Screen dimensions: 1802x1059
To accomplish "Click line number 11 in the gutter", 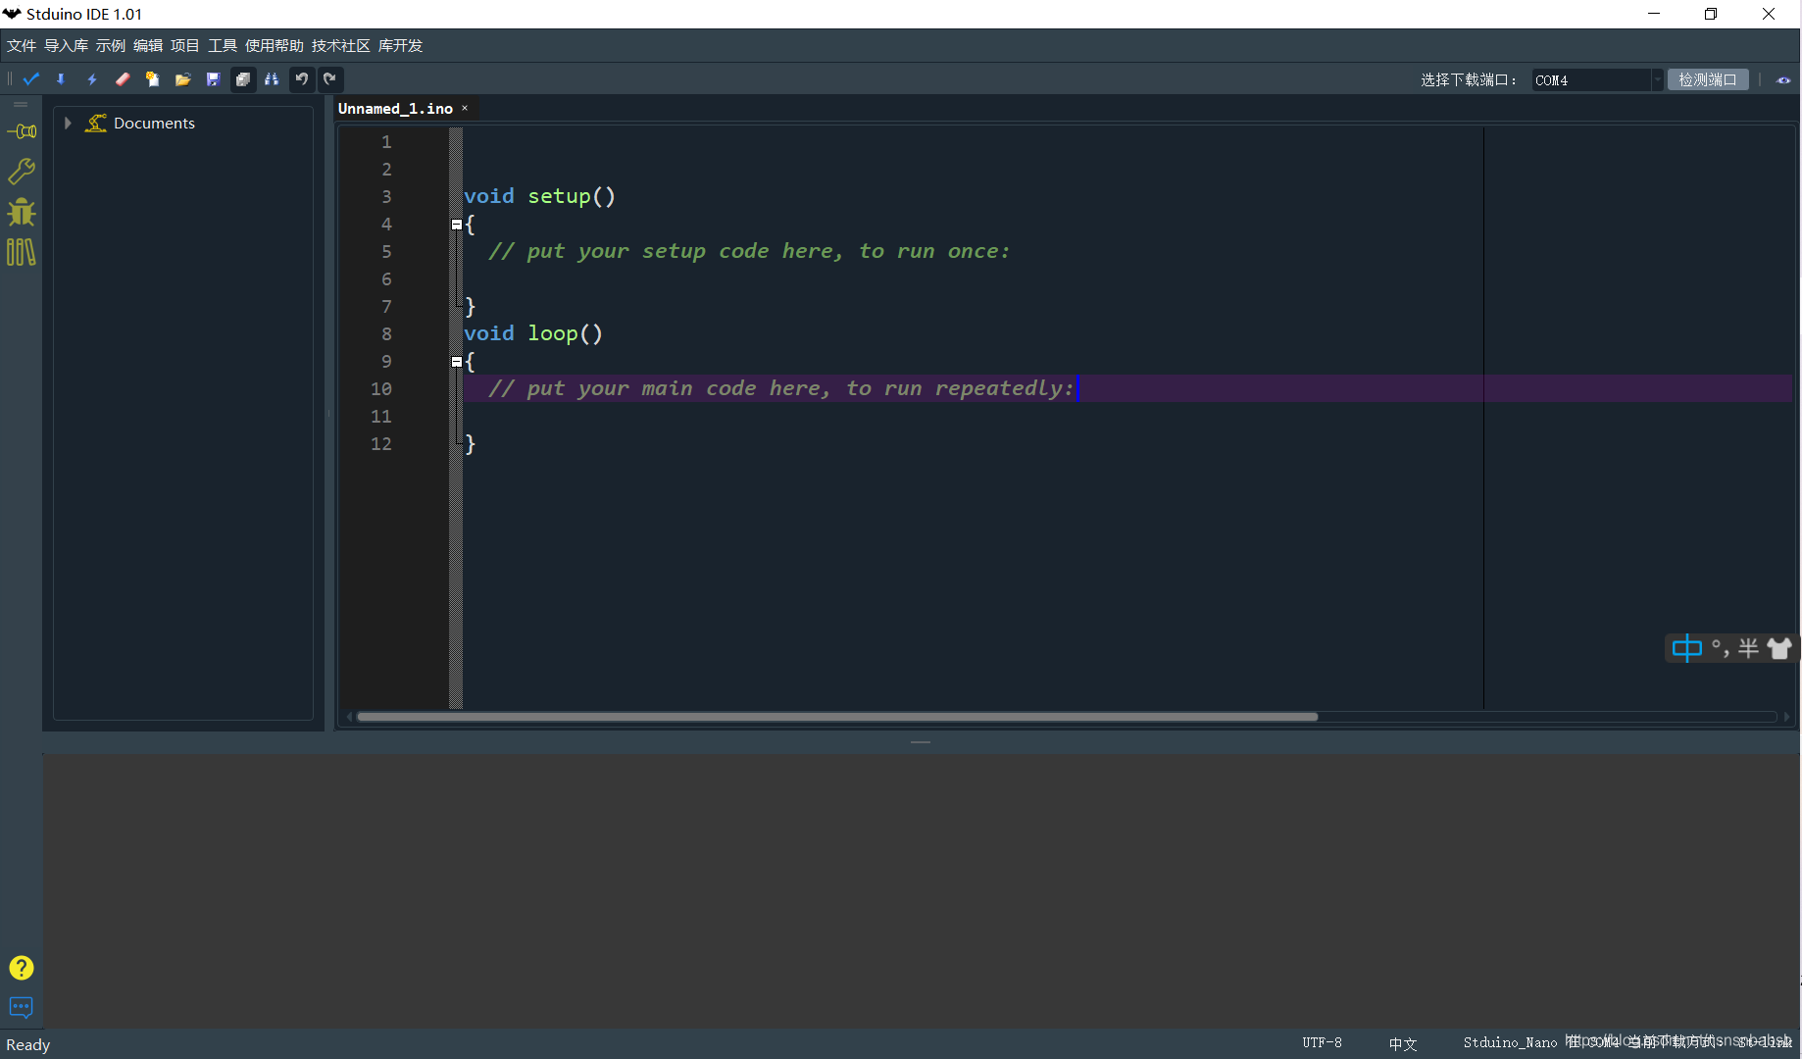I will [x=380, y=417].
